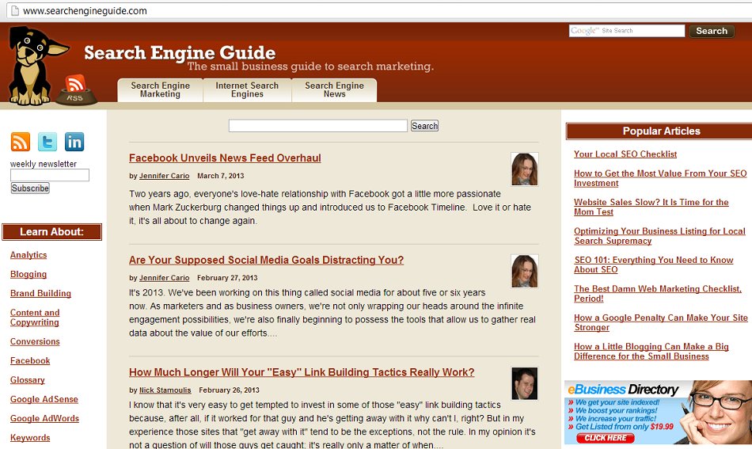Click the CLICK HERE button in eBusiness ad
Screen dimensions: 752x449
click(606, 438)
